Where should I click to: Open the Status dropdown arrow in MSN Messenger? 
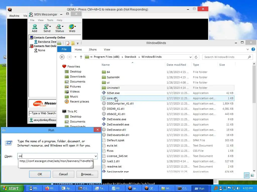[62, 26]
